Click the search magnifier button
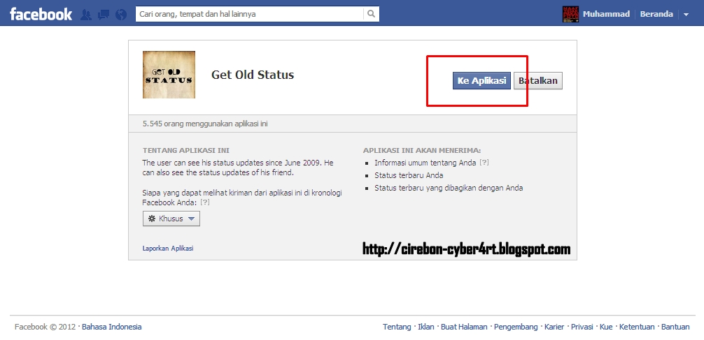The height and width of the screenshot is (340, 704). (372, 14)
